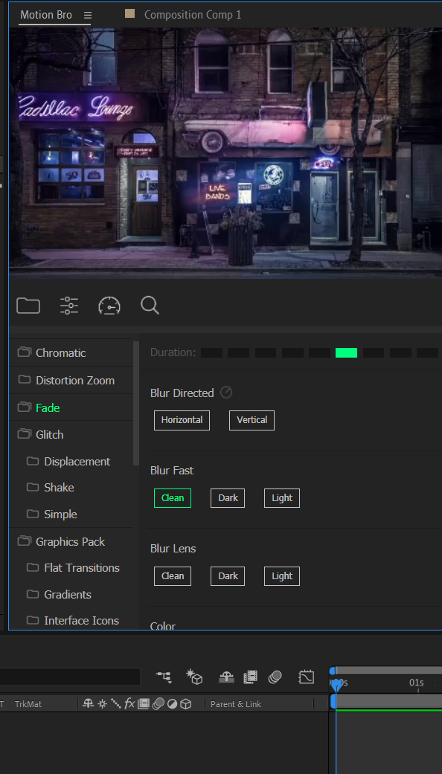Click the 3D Layer cube column icon
This screenshot has height=774, width=442.
tap(186, 704)
